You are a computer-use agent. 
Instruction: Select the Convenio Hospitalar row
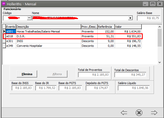click(x=48, y=46)
